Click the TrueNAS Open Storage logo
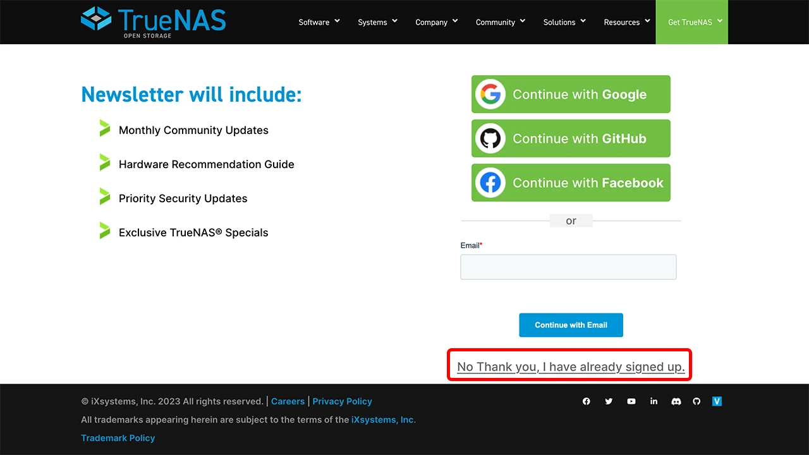 point(153,21)
